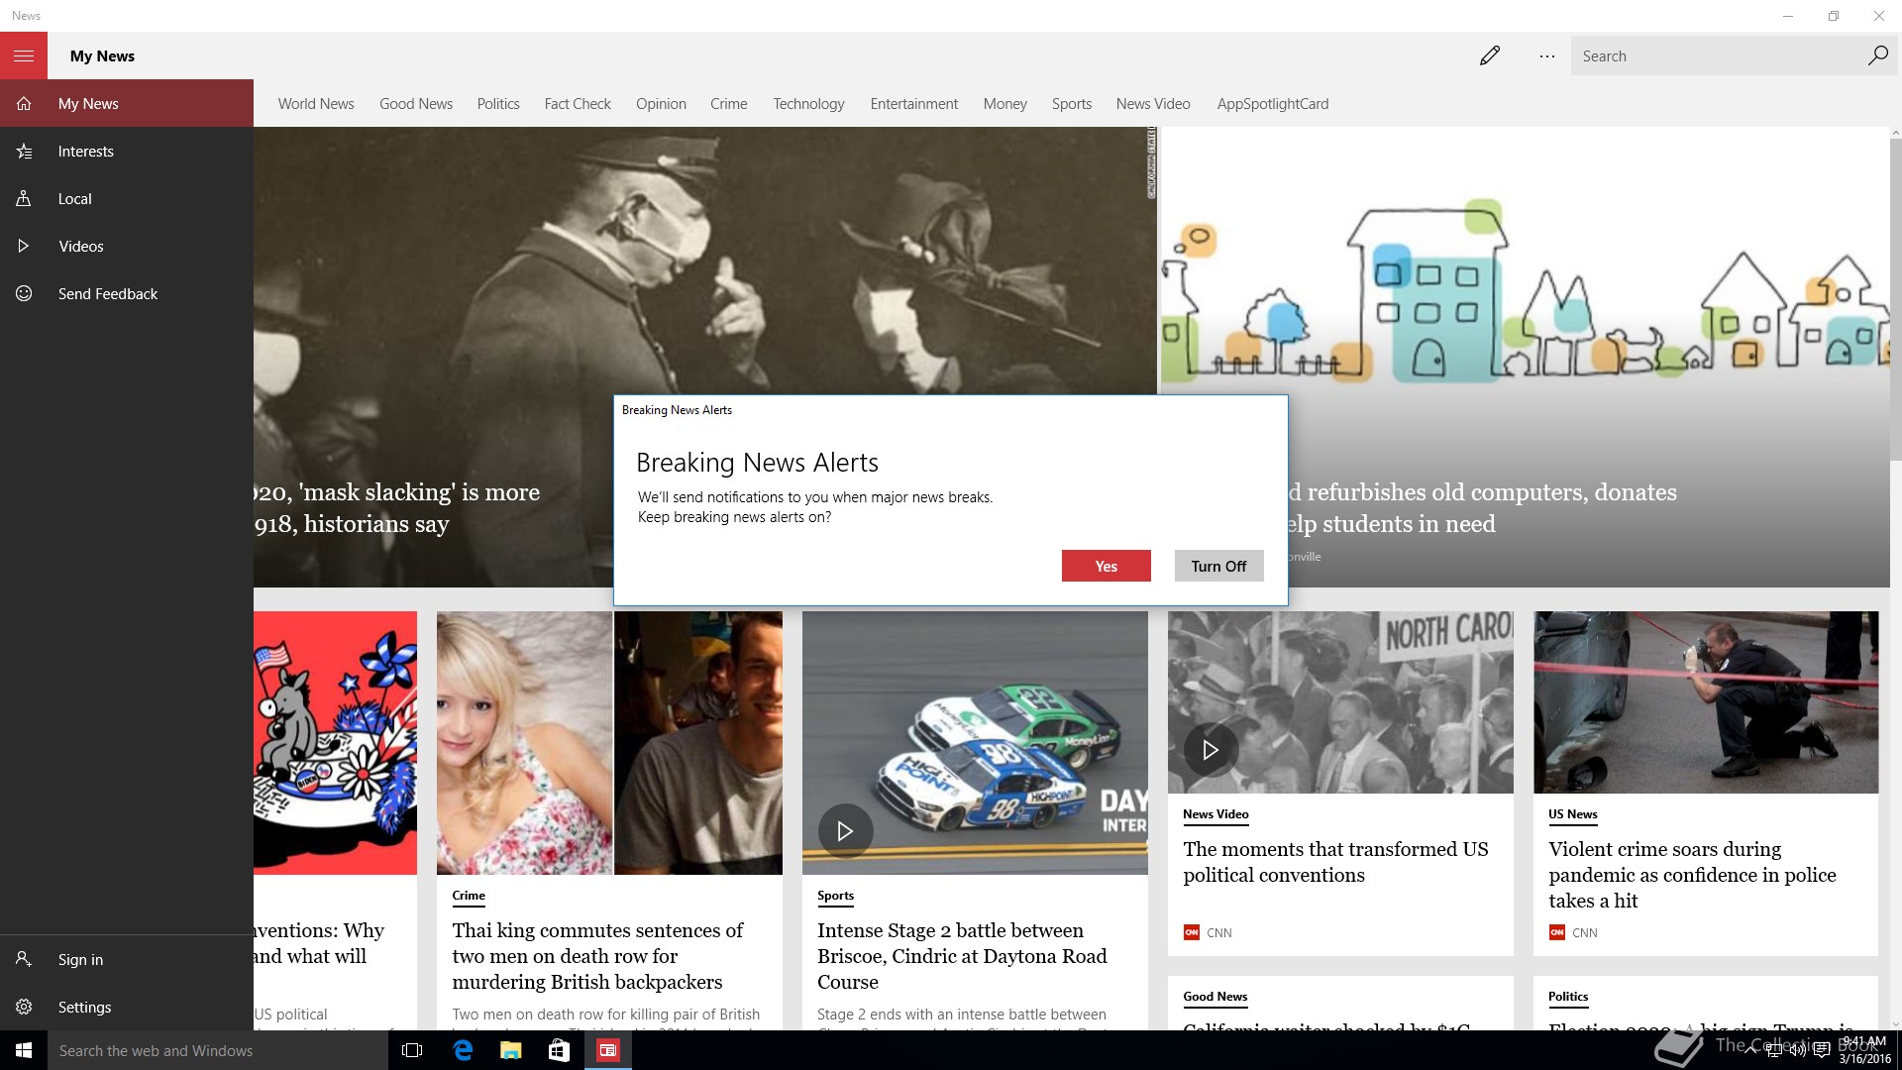
Task: Select the AppSpotlightCard tab
Action: click(x=1273, y=104)
